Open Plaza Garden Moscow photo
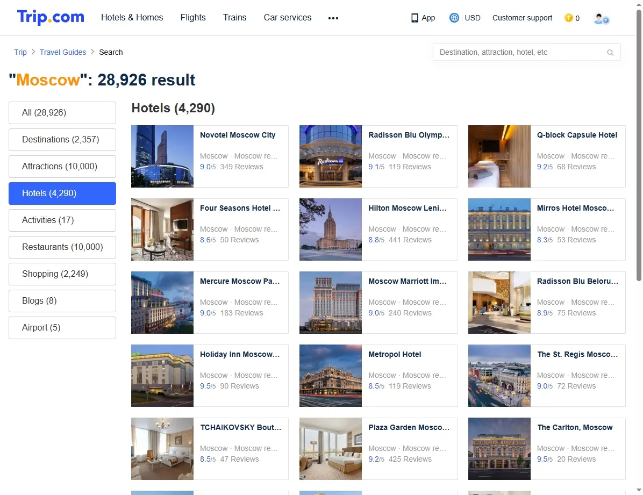 (331, 449)
